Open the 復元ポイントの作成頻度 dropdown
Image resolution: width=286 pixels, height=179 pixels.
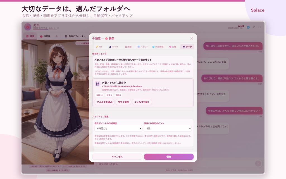pos(118,128)
